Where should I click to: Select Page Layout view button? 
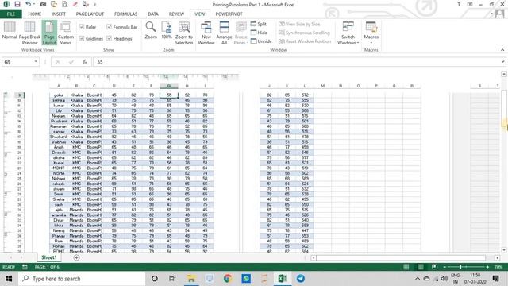(x=49, y=33)
